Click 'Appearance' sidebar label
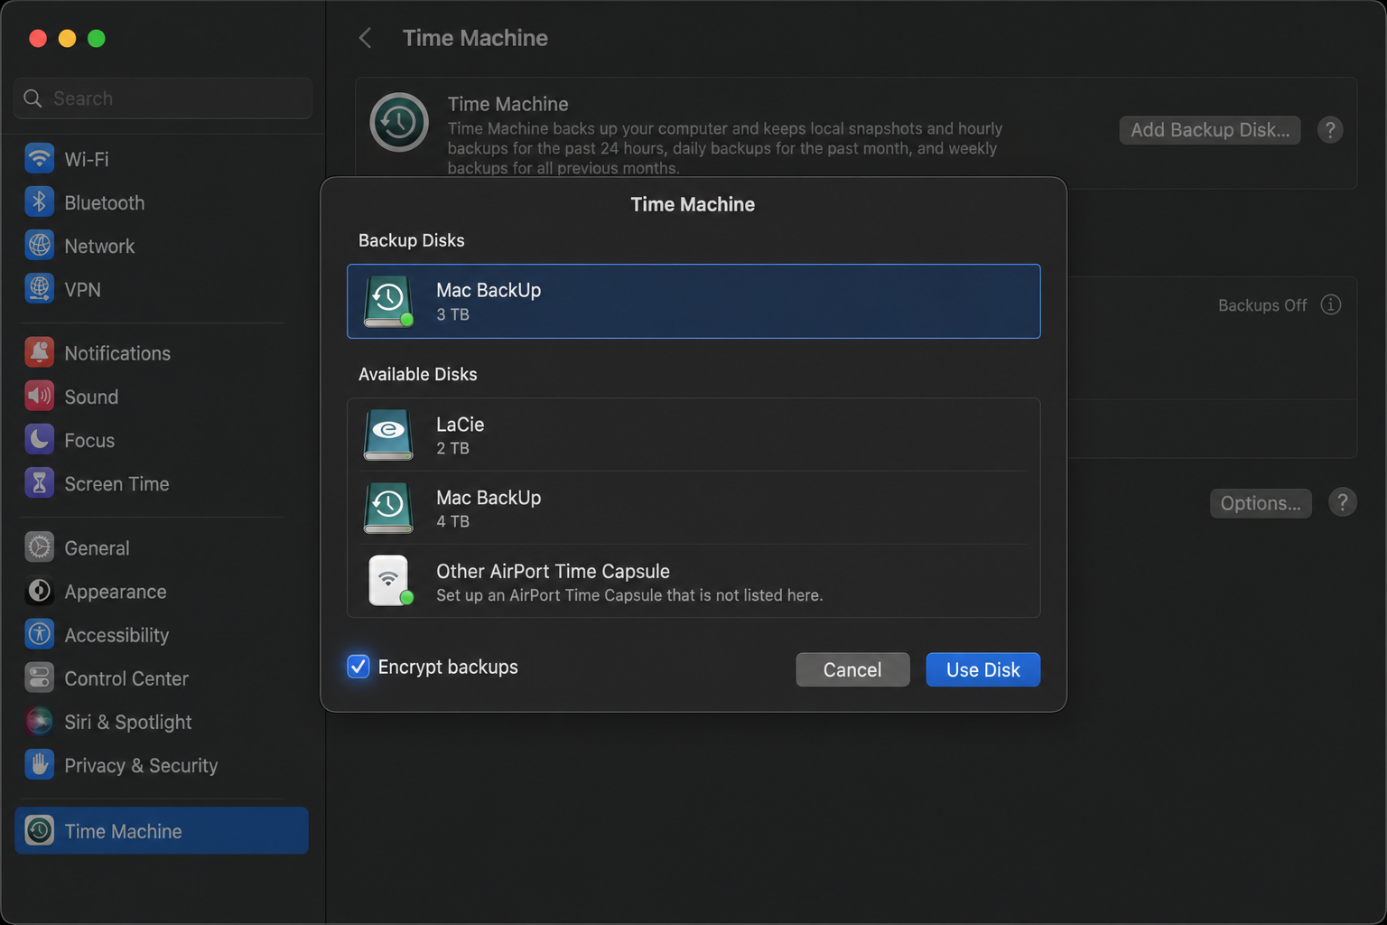The width and height of the screenshot is (1387, 925). click(116, 592)
